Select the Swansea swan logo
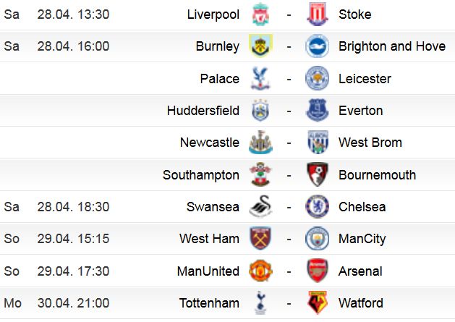The height and width of the screenshot is (322, 455). [260, 207]
